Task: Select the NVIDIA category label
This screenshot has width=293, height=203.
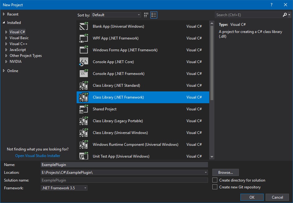Action: [x=16, y=62]
